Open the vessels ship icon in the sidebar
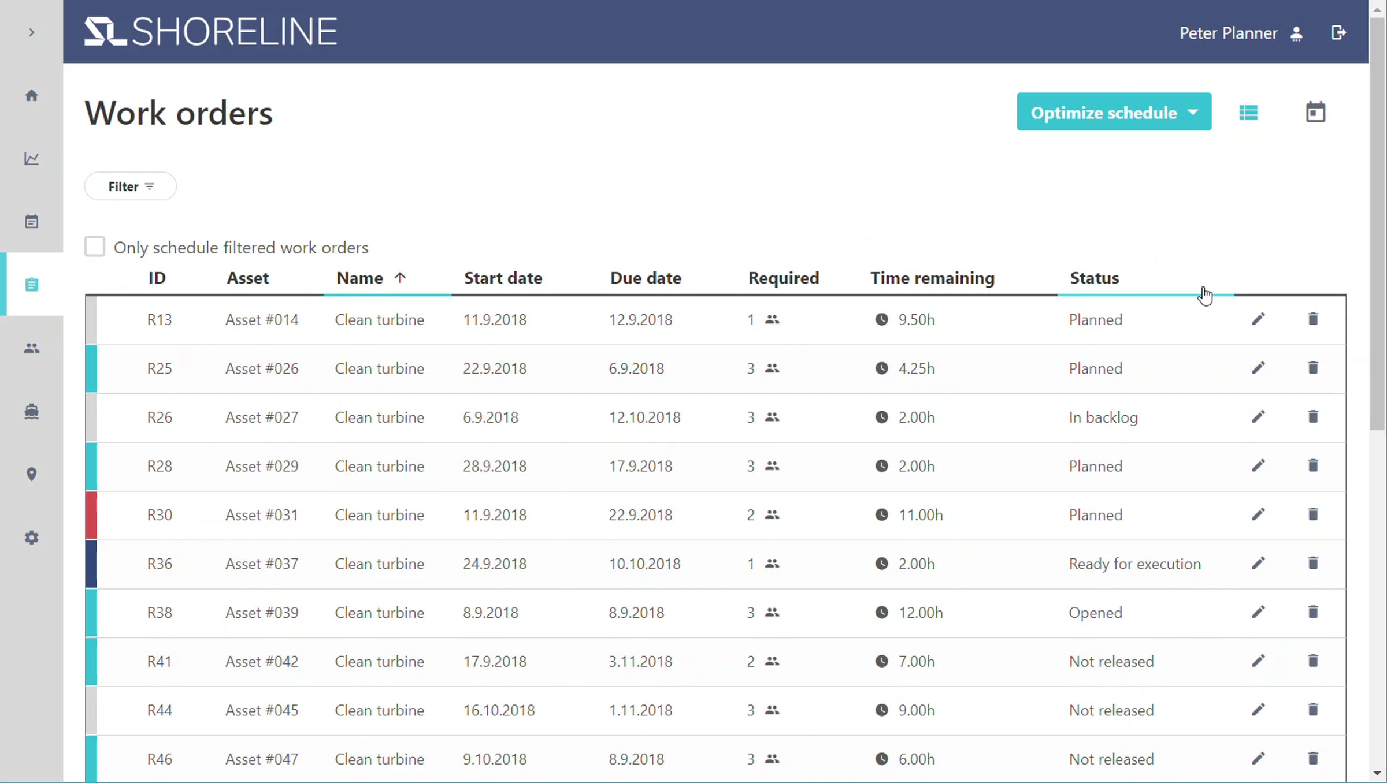Screen dimensions: 1387x783 click(32, 411)
